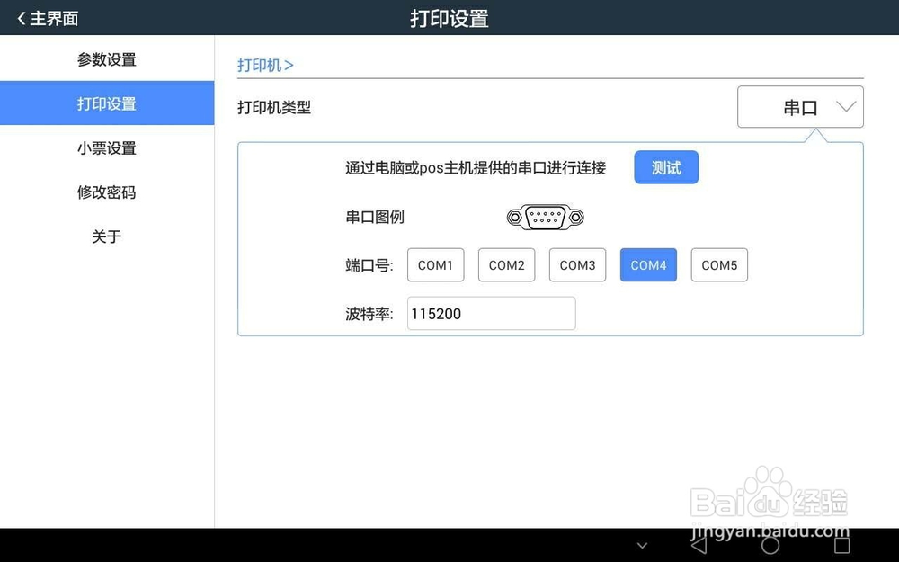Click the 打印机 > breadcrumb link

click(265, 65)
